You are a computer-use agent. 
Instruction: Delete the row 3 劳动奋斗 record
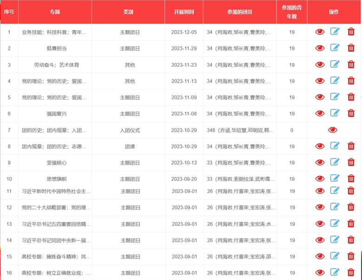coord(351,64)
